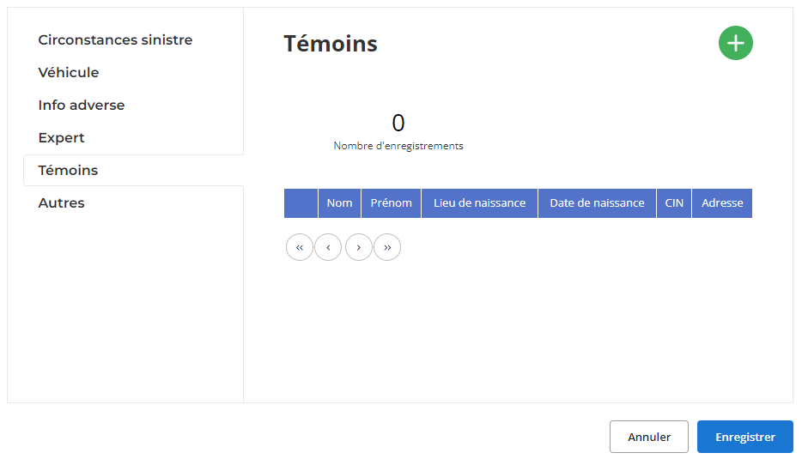The width and height of the screenshot is (802, 465).
Task: Sort by Prénom column header
Action: click(392, 203)
